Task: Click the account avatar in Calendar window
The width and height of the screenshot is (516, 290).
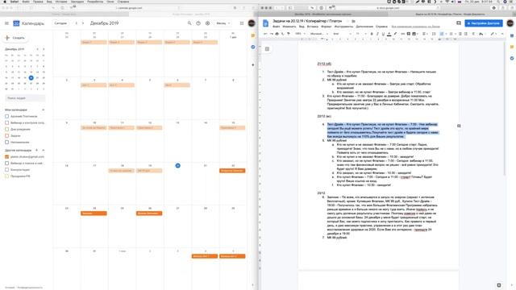Action: click(x=252, y=23)
